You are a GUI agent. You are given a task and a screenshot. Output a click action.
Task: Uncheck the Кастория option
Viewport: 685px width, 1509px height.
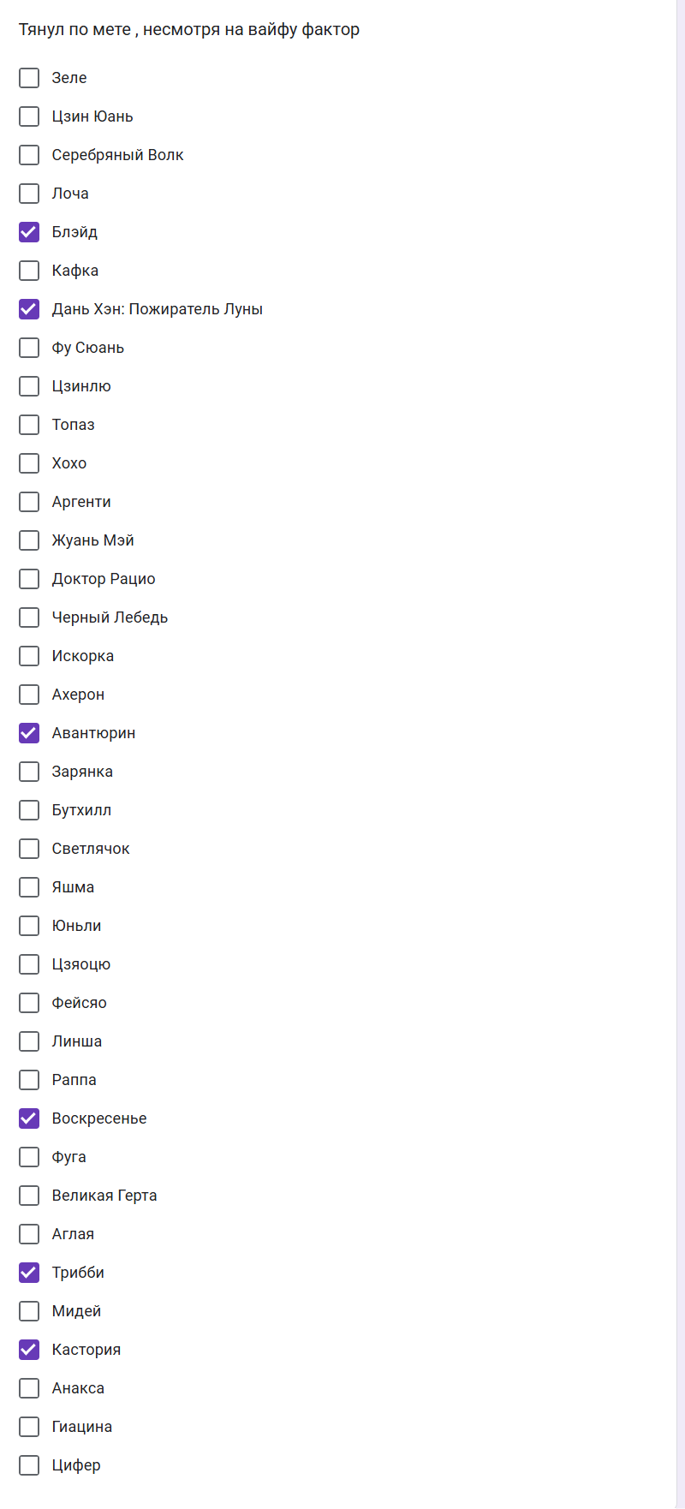coord(29,1350)
